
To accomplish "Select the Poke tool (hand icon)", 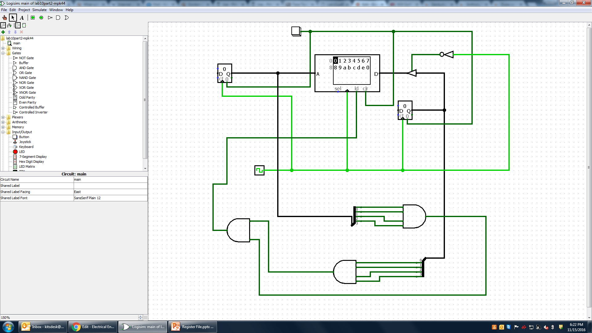I will [4, 18].
